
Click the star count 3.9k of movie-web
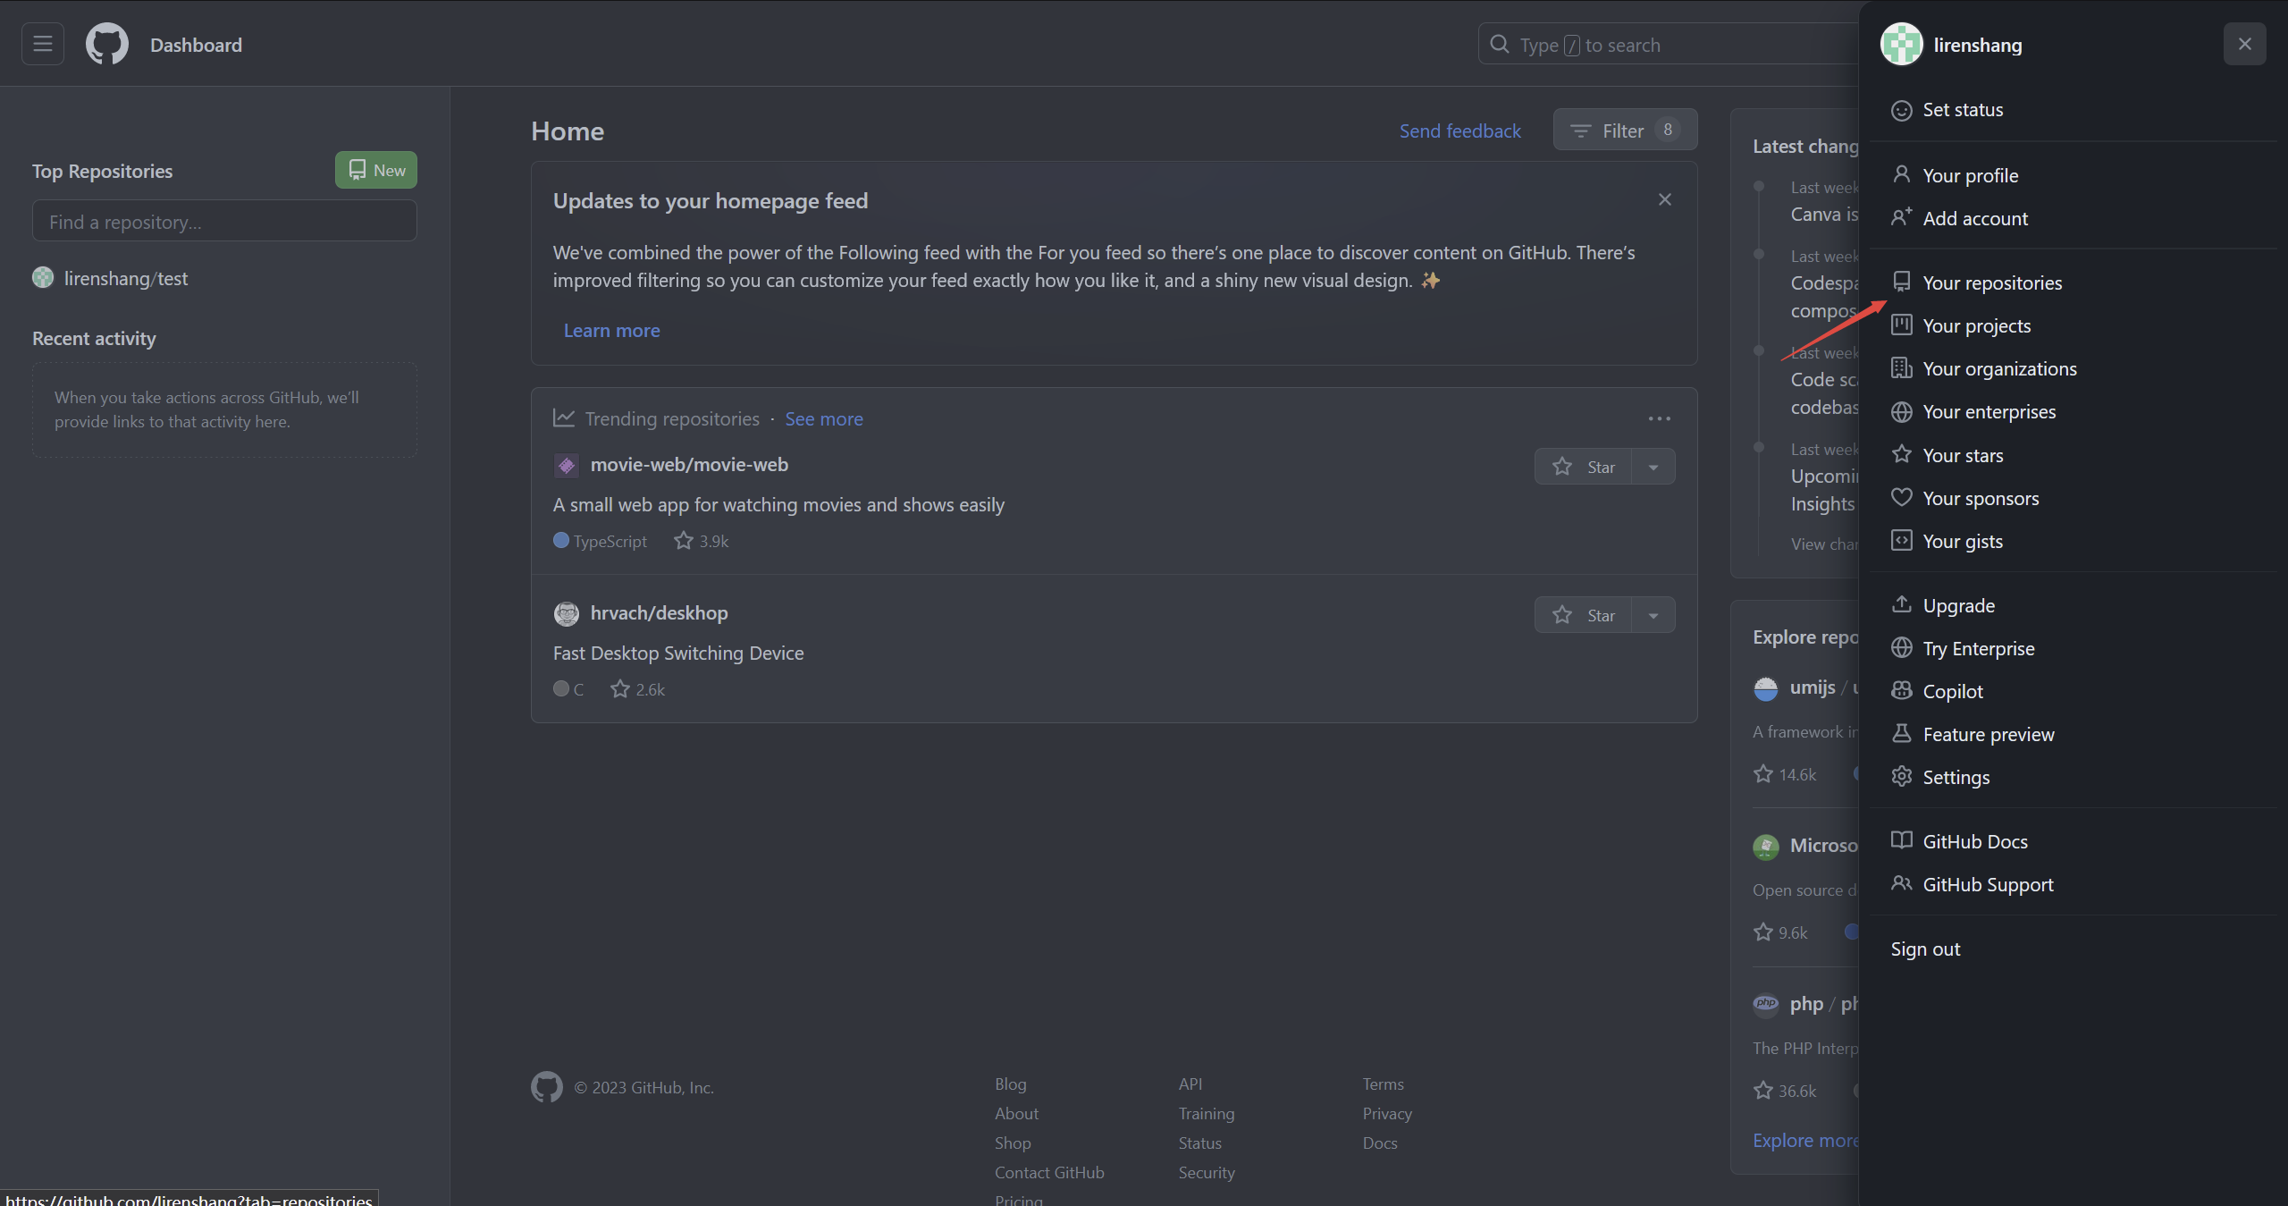(702, 541)
